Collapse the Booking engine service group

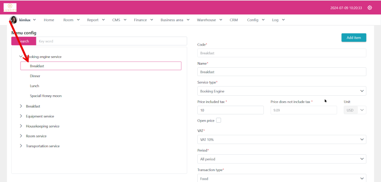21,57
